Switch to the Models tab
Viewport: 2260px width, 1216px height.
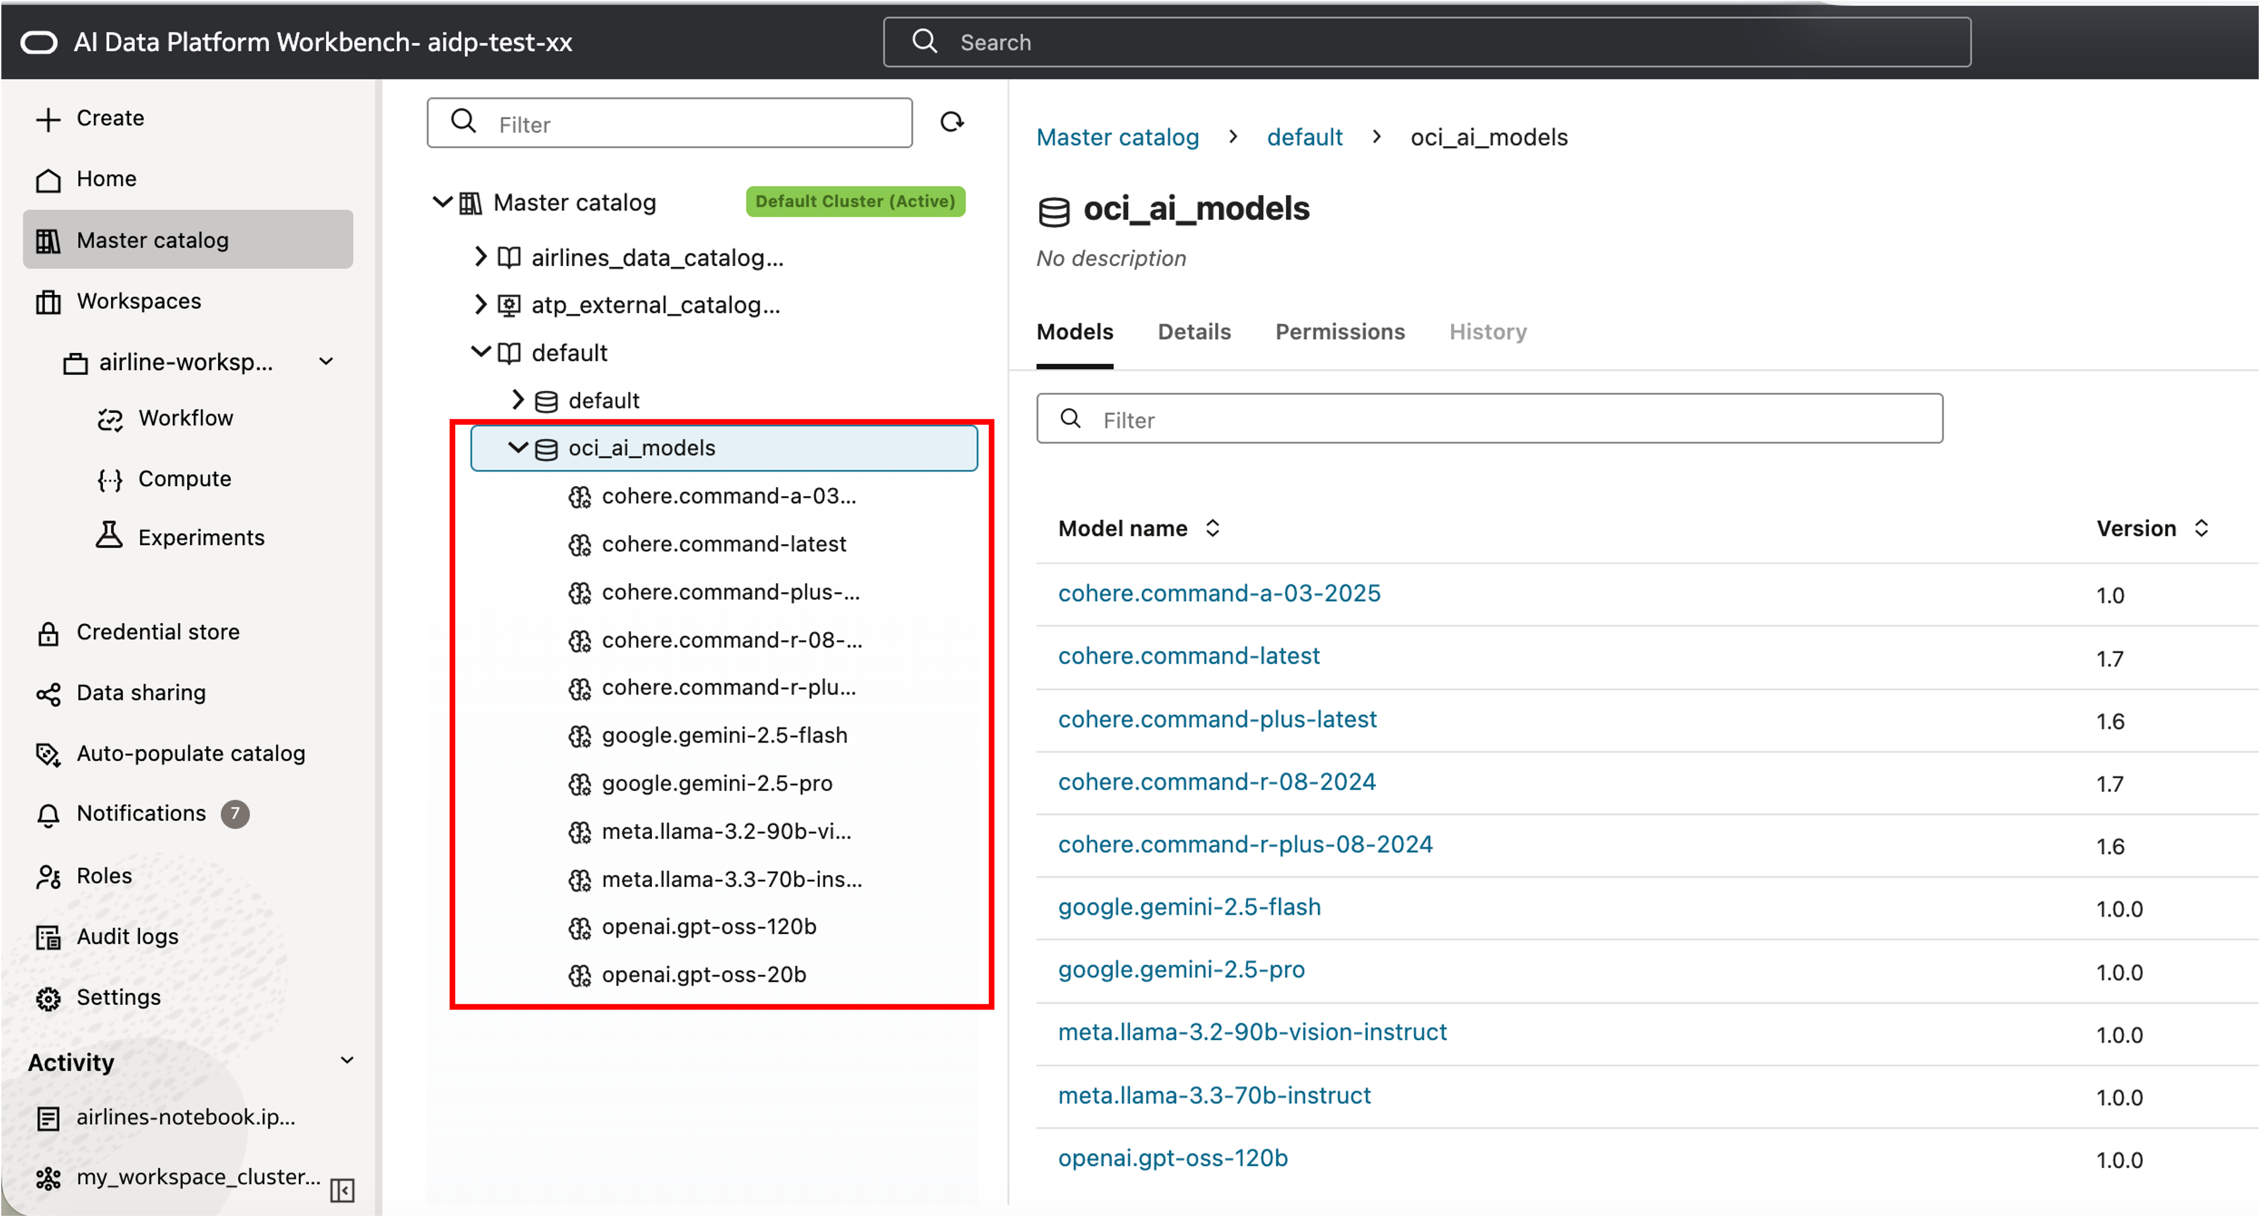[1075, 332]
